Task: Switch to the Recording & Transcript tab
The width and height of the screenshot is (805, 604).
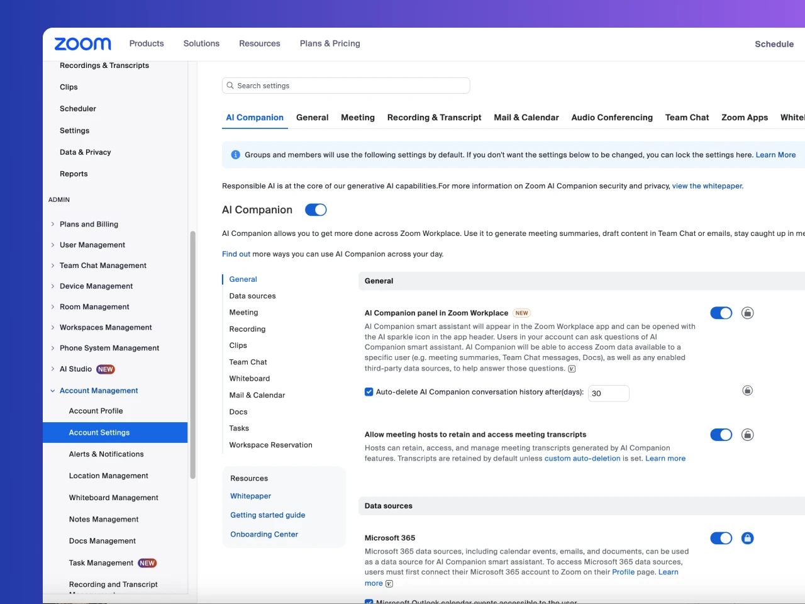Action: [434, 117]
